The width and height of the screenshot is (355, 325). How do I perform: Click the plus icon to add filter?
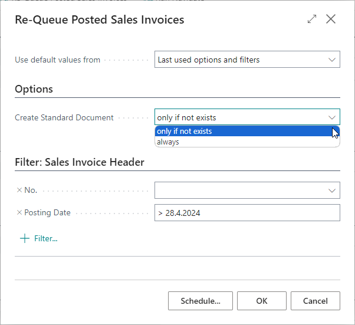(25, 238)
